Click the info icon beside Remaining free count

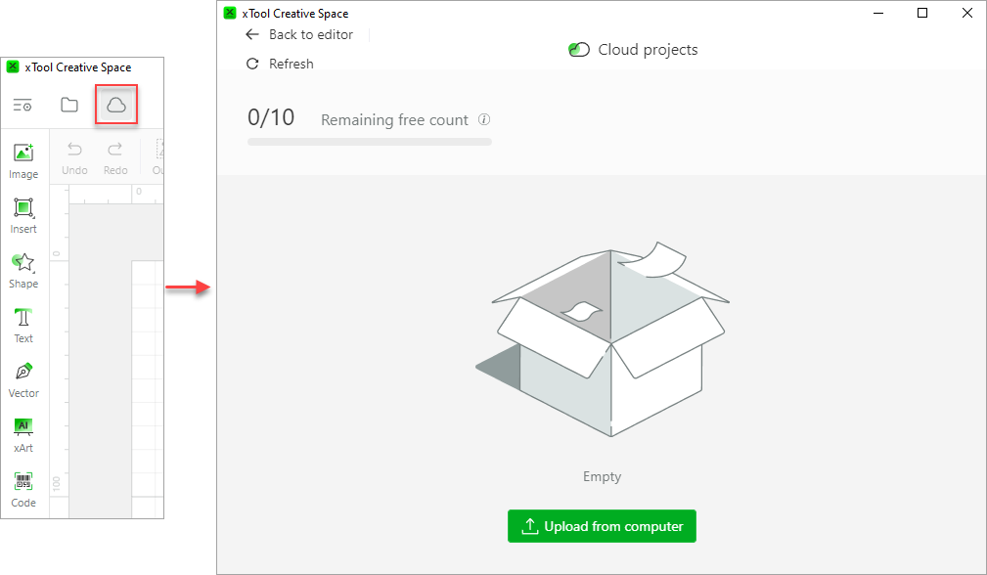click(484, 120)
